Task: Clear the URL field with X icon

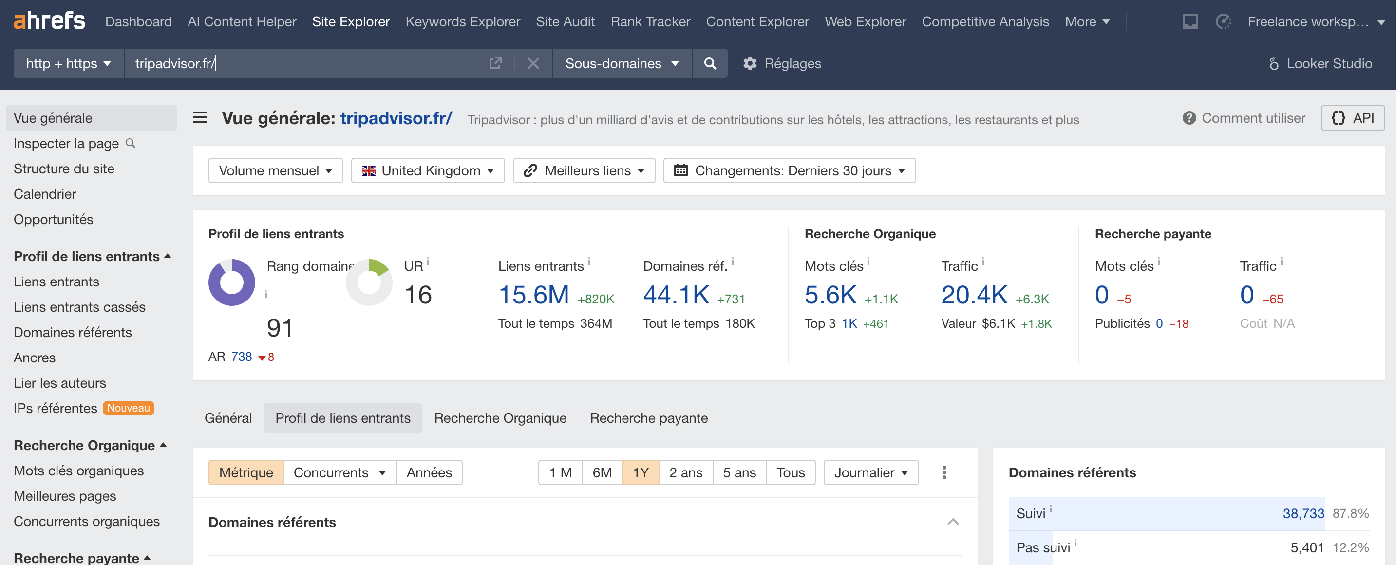Action: [533, 63]
